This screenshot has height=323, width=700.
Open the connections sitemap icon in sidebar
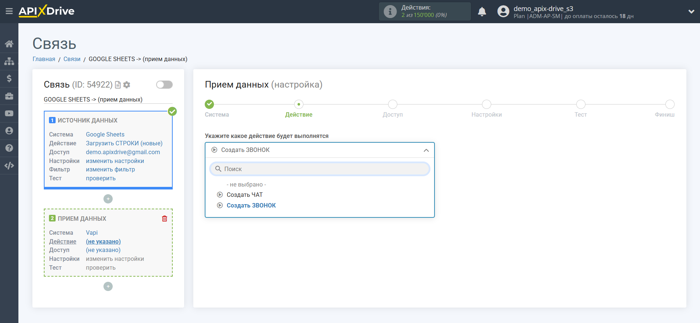pyautogui.click(x=9, y=61)
